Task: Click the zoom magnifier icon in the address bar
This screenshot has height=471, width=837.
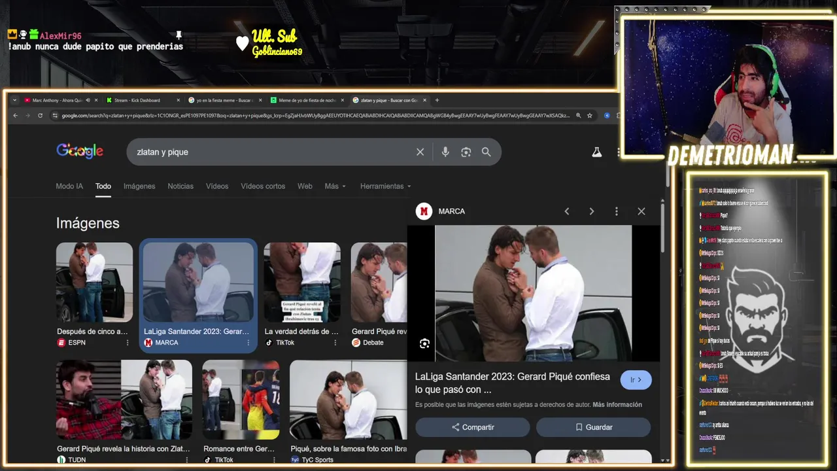Action: click(578, 116)
